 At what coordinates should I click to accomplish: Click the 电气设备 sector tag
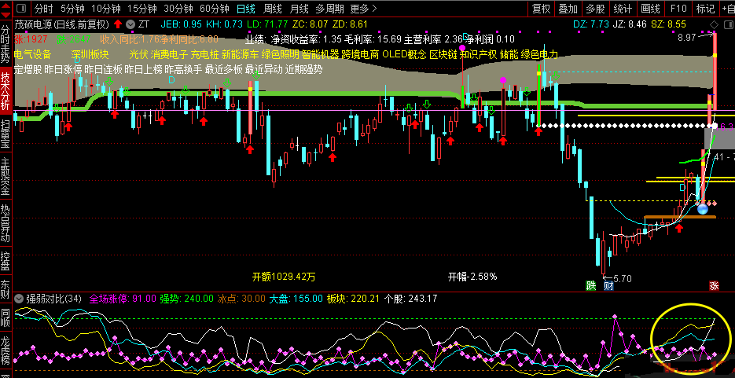tap(32, 54)
